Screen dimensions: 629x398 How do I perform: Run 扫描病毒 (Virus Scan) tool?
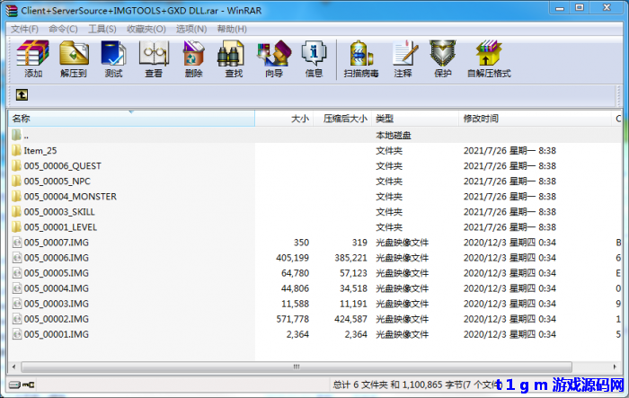point(361,59)
